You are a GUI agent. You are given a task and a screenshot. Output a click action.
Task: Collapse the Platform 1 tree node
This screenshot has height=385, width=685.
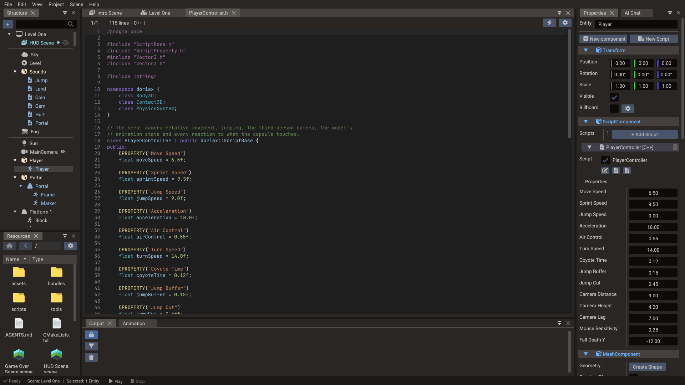point(15,212)
